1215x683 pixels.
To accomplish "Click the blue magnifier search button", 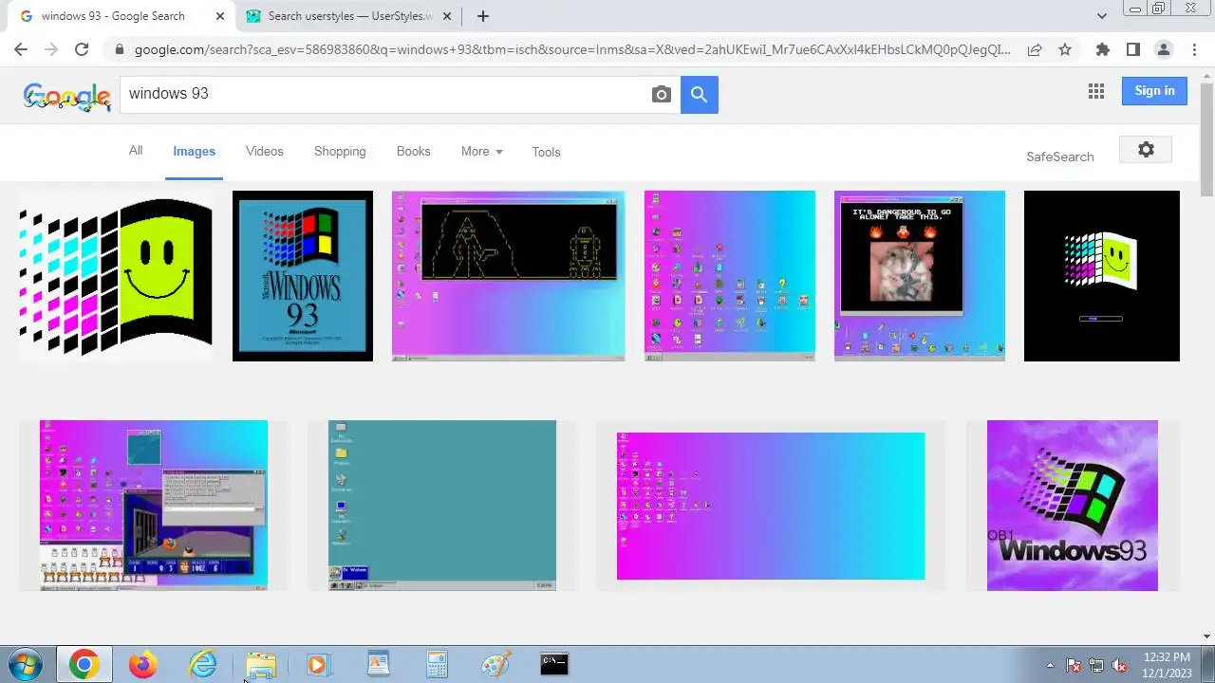I will (x=700, y=94).
